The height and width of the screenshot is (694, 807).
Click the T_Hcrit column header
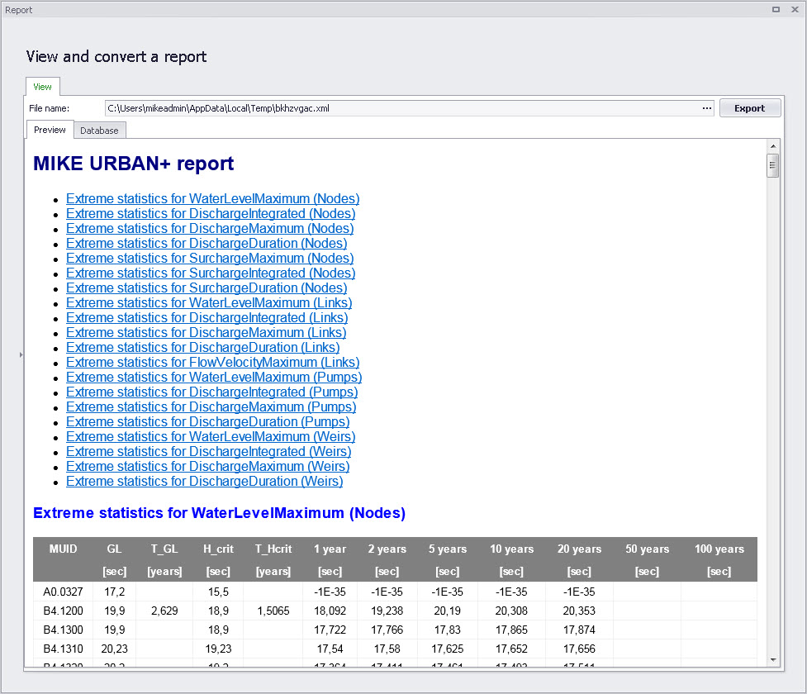click(273, 549)
